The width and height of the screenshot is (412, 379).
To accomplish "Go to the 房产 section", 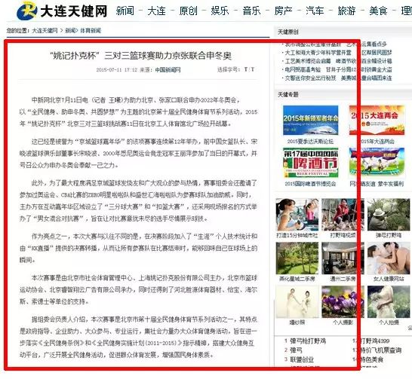I will pyautogui.click(x=283, y=11).
